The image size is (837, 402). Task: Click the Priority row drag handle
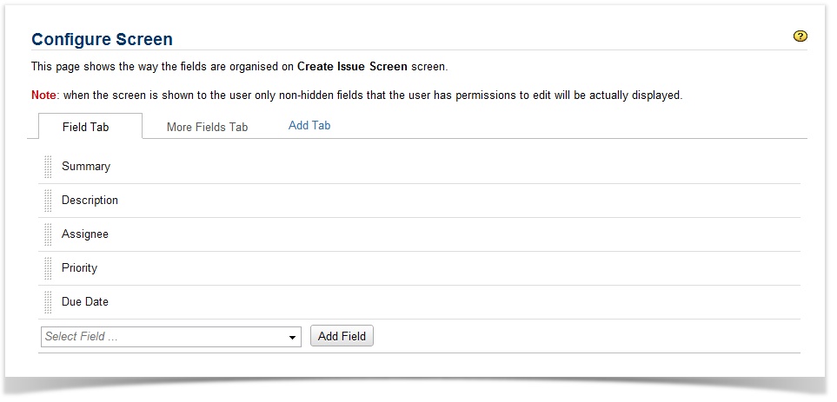[48, 268]
